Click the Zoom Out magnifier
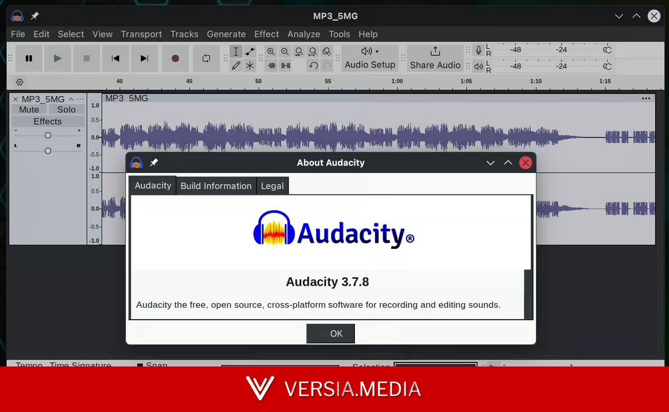The height and width of the screenshot is (412, 669). coord(285,52)
